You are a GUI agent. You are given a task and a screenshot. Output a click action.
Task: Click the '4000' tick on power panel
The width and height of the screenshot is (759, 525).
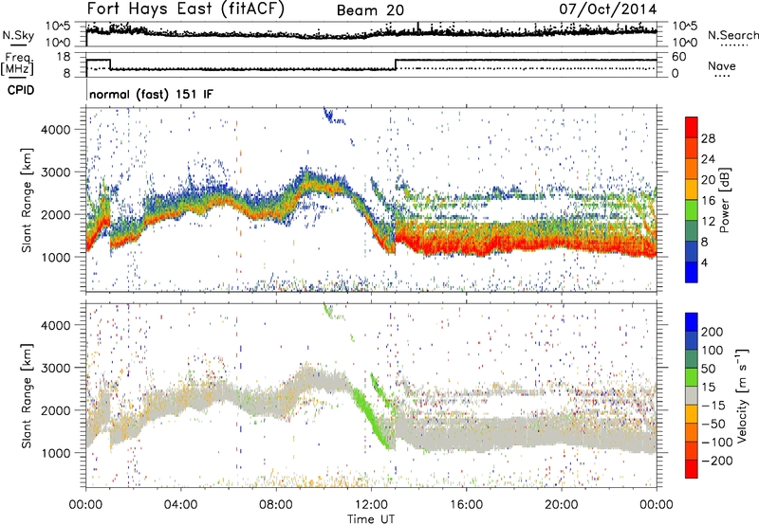(55, 130)
